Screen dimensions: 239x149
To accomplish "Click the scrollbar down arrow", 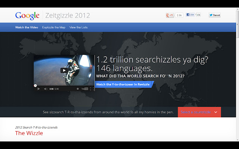I will [x=238, y=140].
